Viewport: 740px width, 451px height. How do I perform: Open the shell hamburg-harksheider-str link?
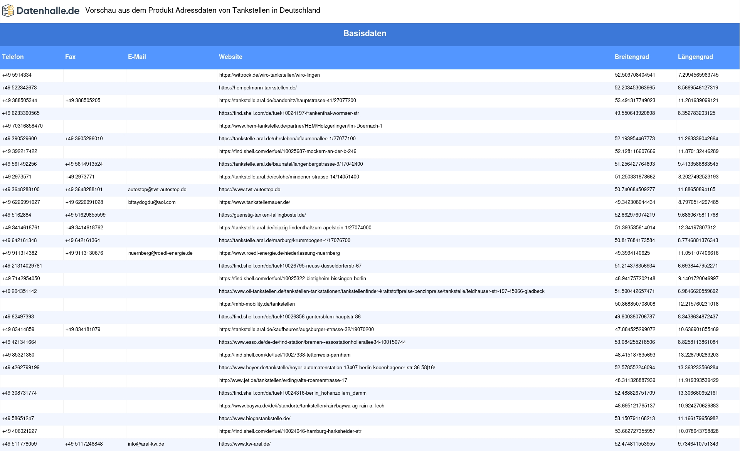[290, 431]
